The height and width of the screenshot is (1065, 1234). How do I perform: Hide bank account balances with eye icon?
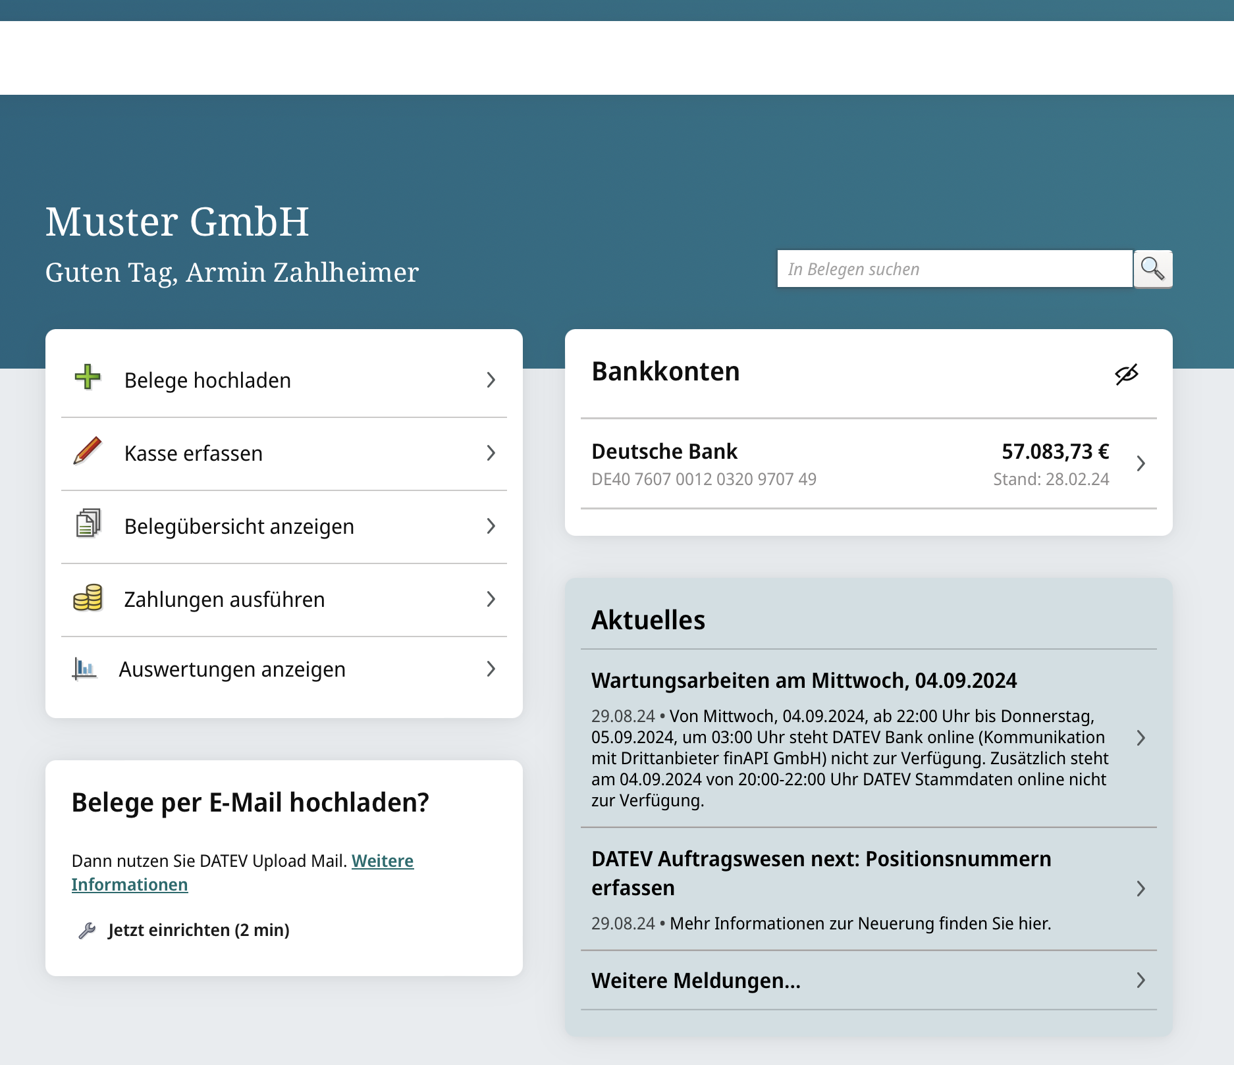(1126, 374)
